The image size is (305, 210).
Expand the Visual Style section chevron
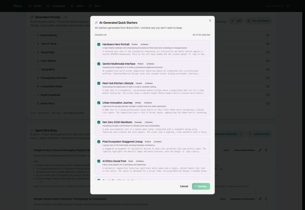tap(34, 52)
